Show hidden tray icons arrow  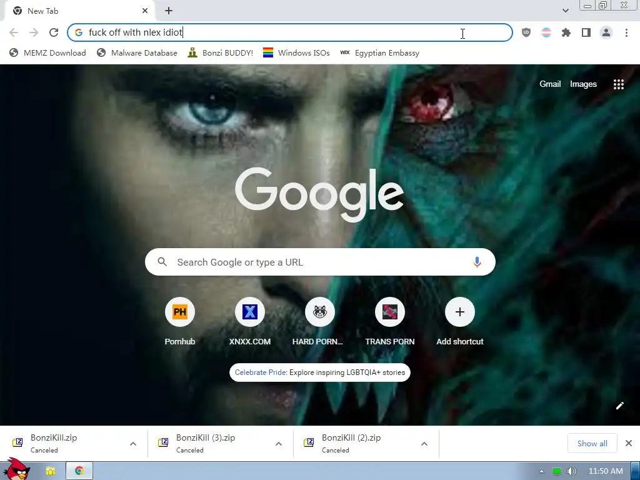[541, 471]
